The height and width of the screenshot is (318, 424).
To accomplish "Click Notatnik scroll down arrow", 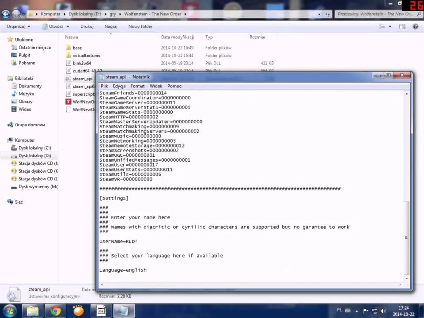I will [x=406, y=278].
